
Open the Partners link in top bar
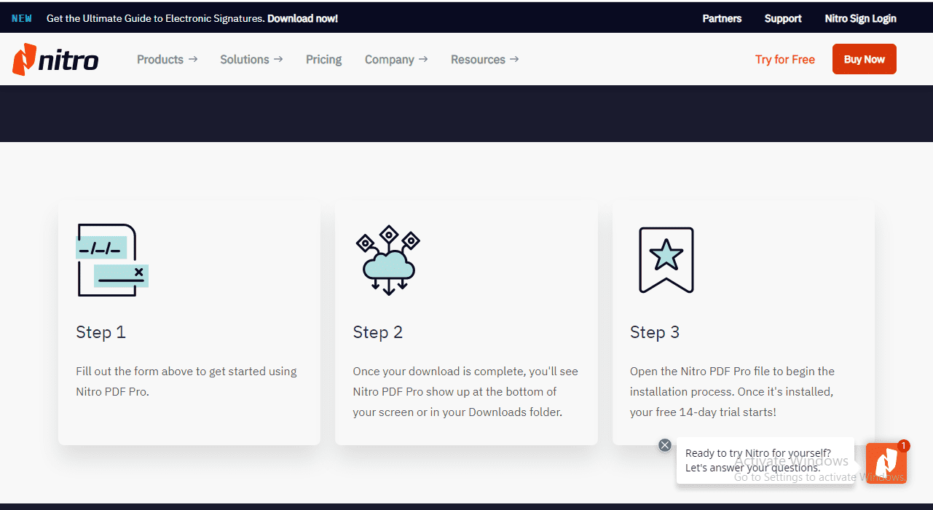point(722,18)
